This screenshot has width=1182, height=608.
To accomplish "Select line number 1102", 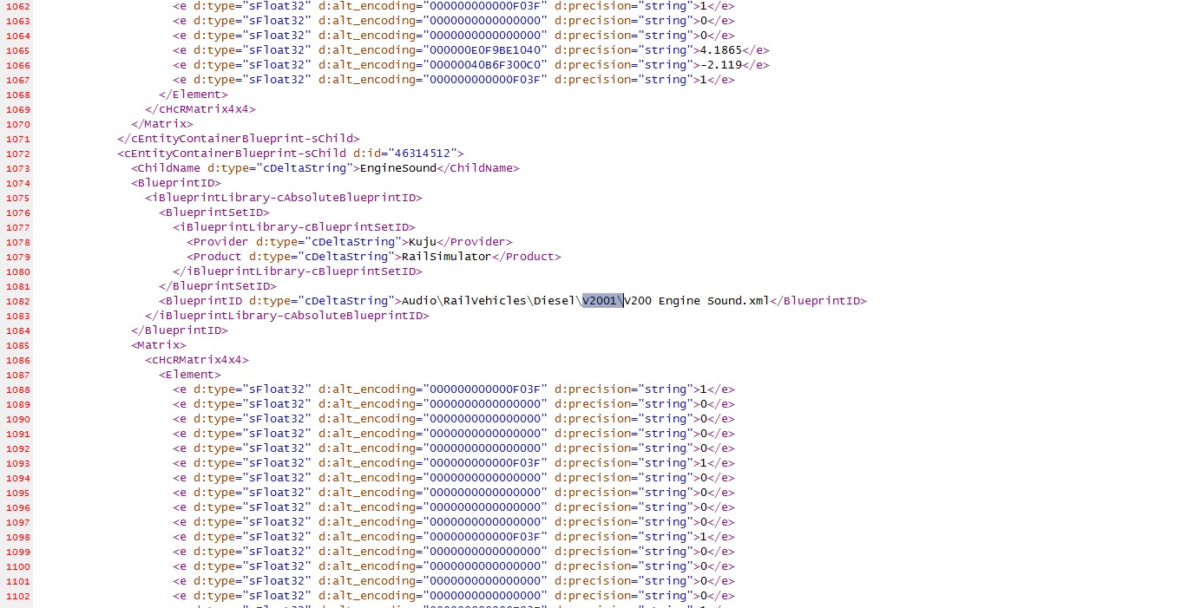I will tap(17, 596).
